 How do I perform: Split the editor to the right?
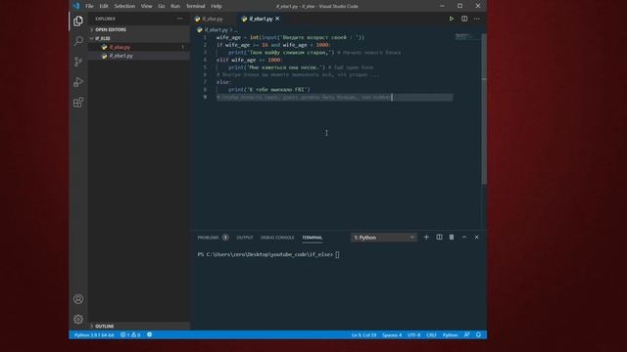click(x=464, y=19)
